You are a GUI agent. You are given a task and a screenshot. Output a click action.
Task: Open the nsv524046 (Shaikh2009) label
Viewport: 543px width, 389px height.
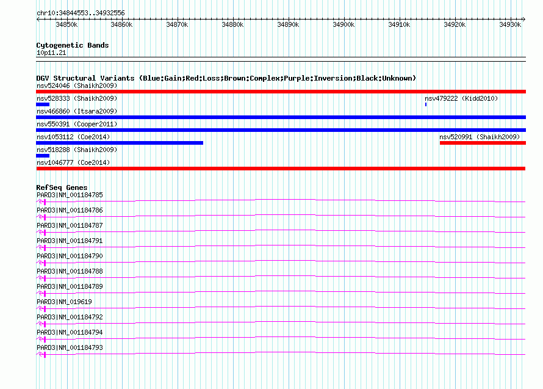[x=77, y=85]
